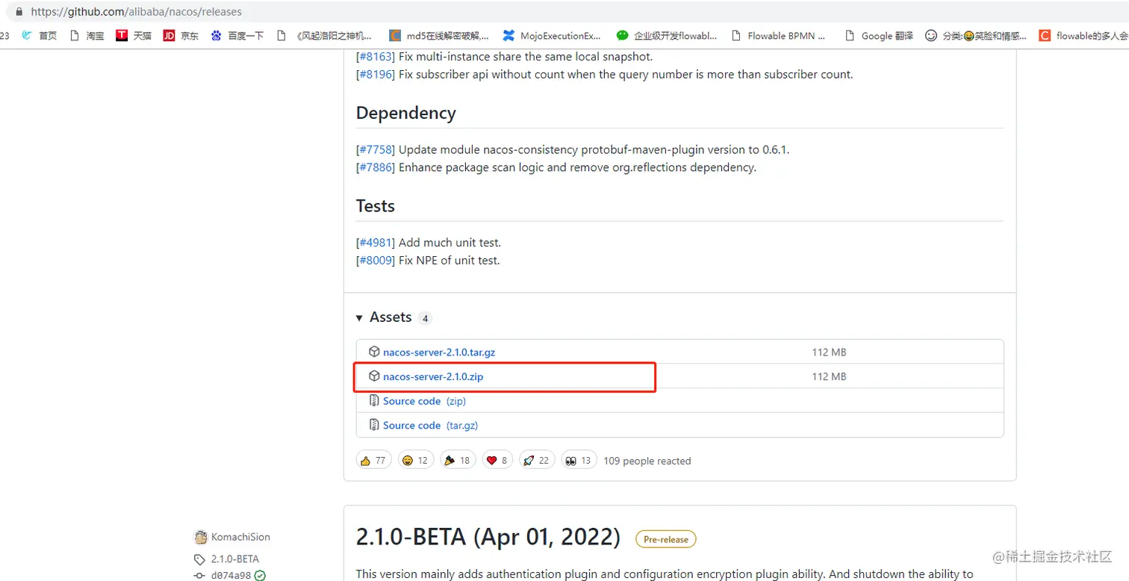The width and height of the screenshot is (1129, 581).
Task: Click zip file icon beside Source code (zip)
Action: tap(374, 401)
